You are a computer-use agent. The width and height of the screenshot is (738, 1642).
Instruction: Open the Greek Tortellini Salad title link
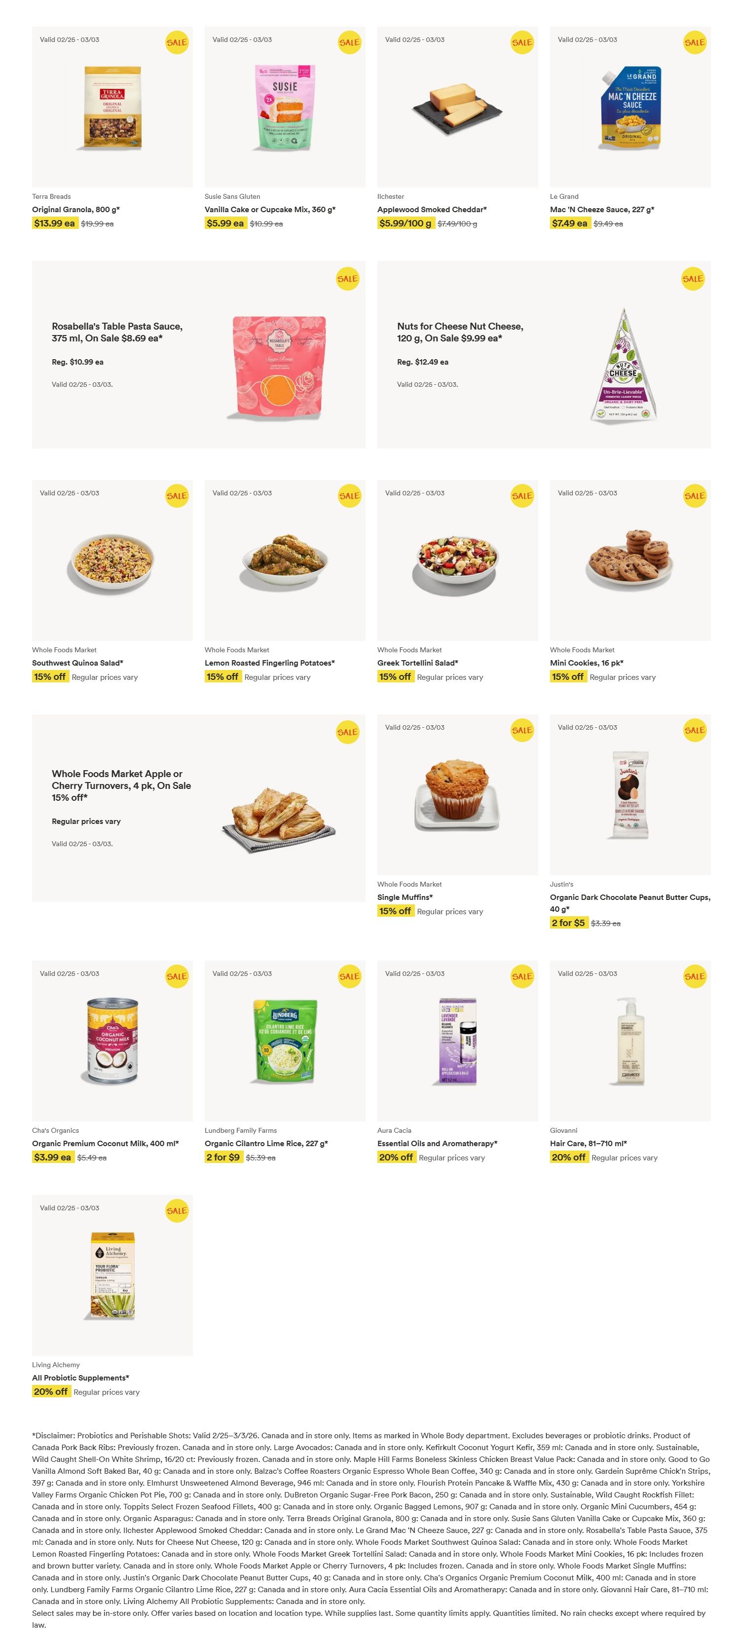(417, 663)
